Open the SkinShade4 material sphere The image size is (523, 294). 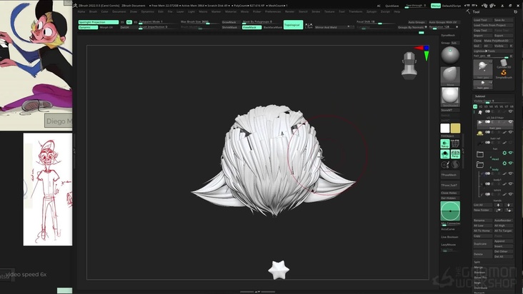[x=449, y=96]
